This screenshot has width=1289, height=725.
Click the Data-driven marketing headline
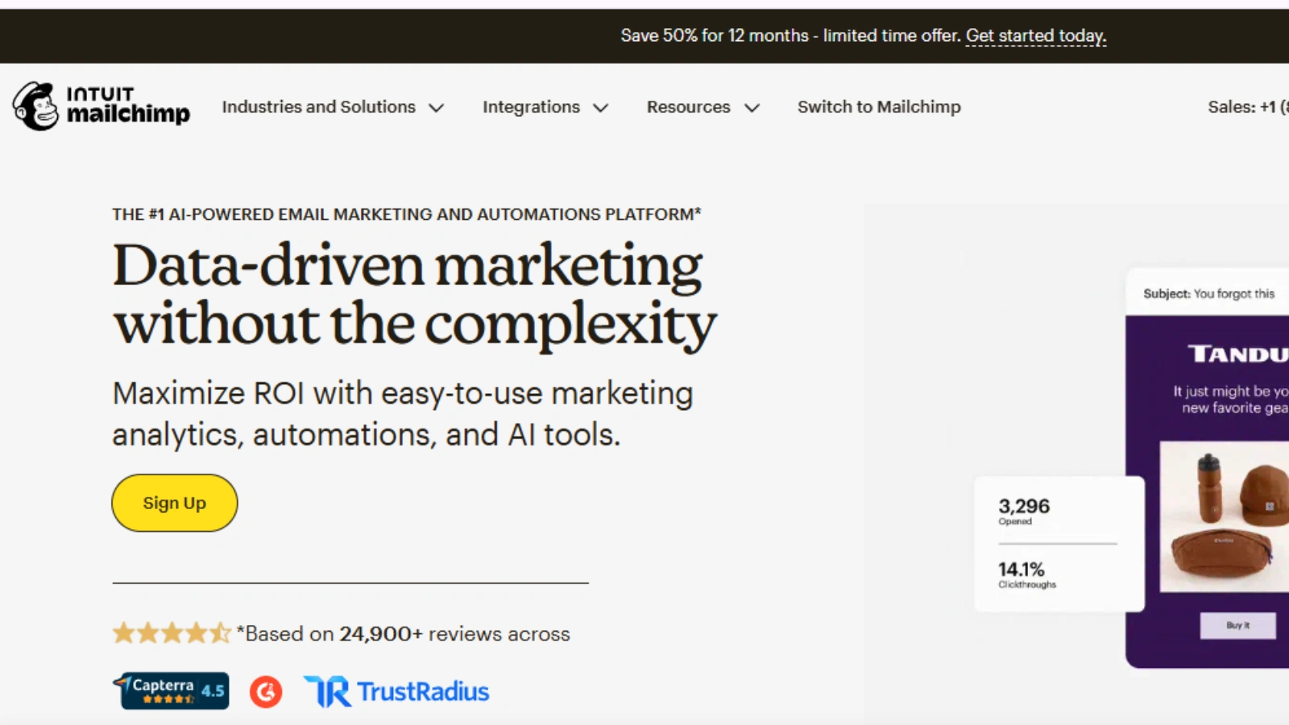[414, 294]
